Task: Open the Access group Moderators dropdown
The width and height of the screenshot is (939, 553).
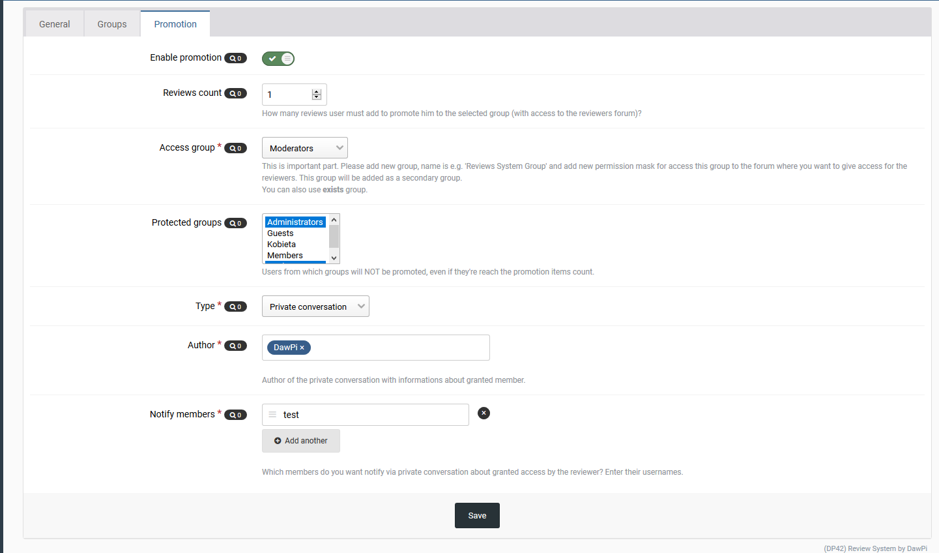Action: click(x=304, y=148)
